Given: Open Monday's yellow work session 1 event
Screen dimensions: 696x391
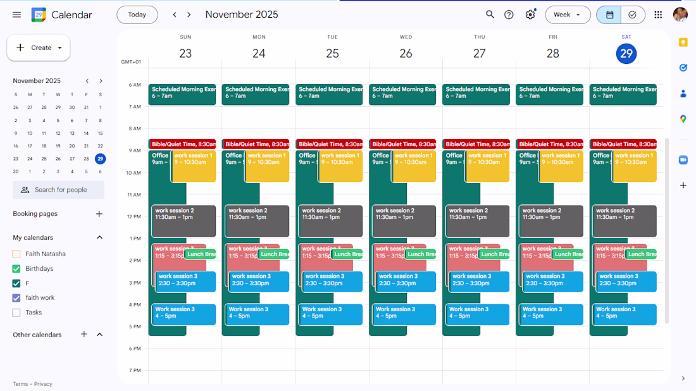Looking at the screenshot, I should coord(267,166).
